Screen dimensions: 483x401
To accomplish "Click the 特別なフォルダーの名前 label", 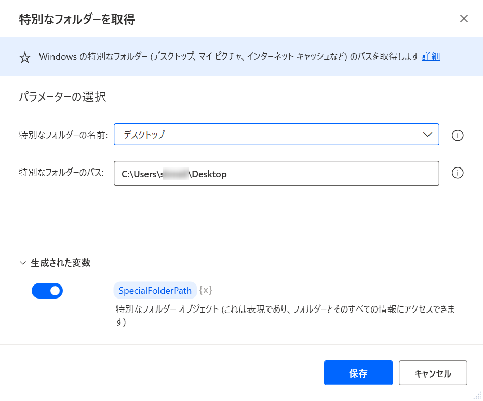I will coord(63,135).
